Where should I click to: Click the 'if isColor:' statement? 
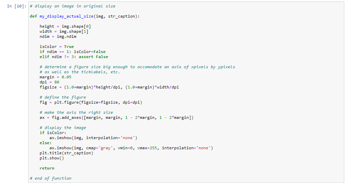pyautogui.click(x=53, y=133)
